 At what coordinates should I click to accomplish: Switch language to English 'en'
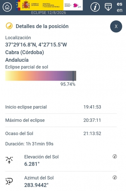(x=119, y=10)
